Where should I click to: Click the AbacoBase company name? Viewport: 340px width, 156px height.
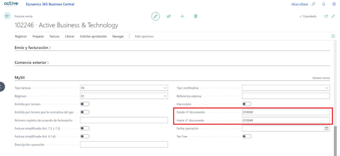coord(300,4)
